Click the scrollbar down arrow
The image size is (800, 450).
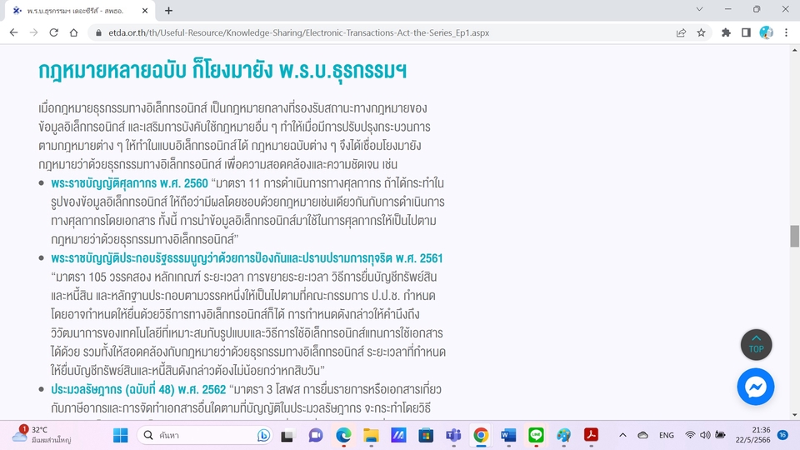tap(794, 415)
